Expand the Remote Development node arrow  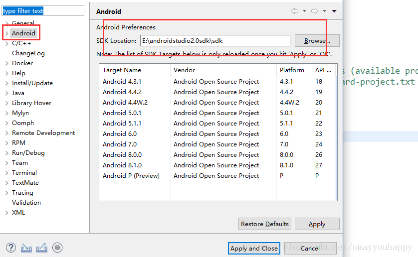click(7, 133)
